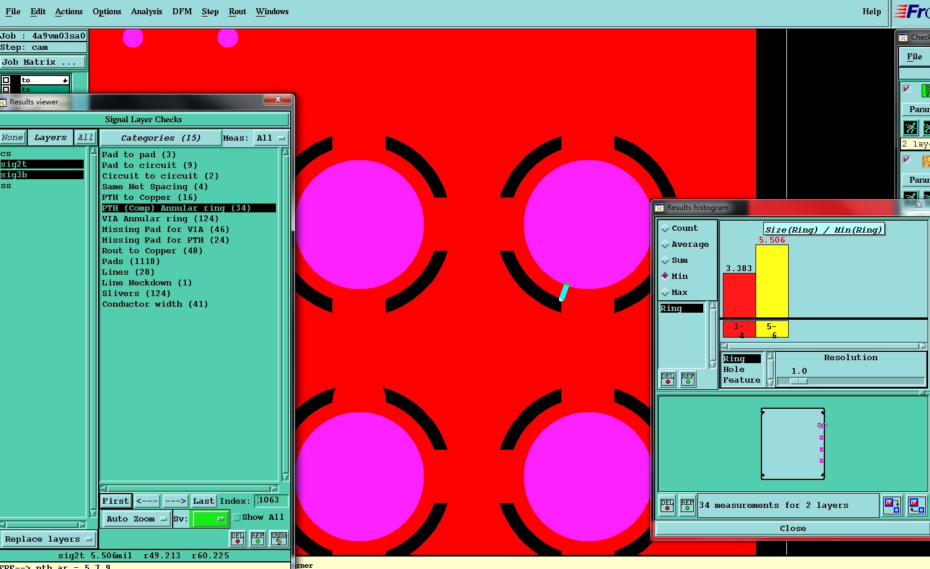Screen dimensions: 930x569
Task: Select Max measure radio button
Action: pos(665,293)
